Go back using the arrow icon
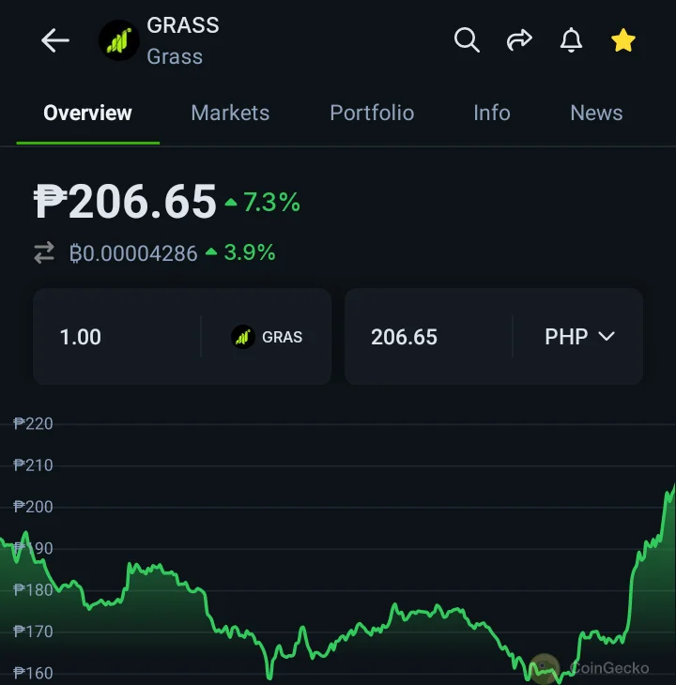This screenshot has height=685, width=676. (x=55, y=40)
